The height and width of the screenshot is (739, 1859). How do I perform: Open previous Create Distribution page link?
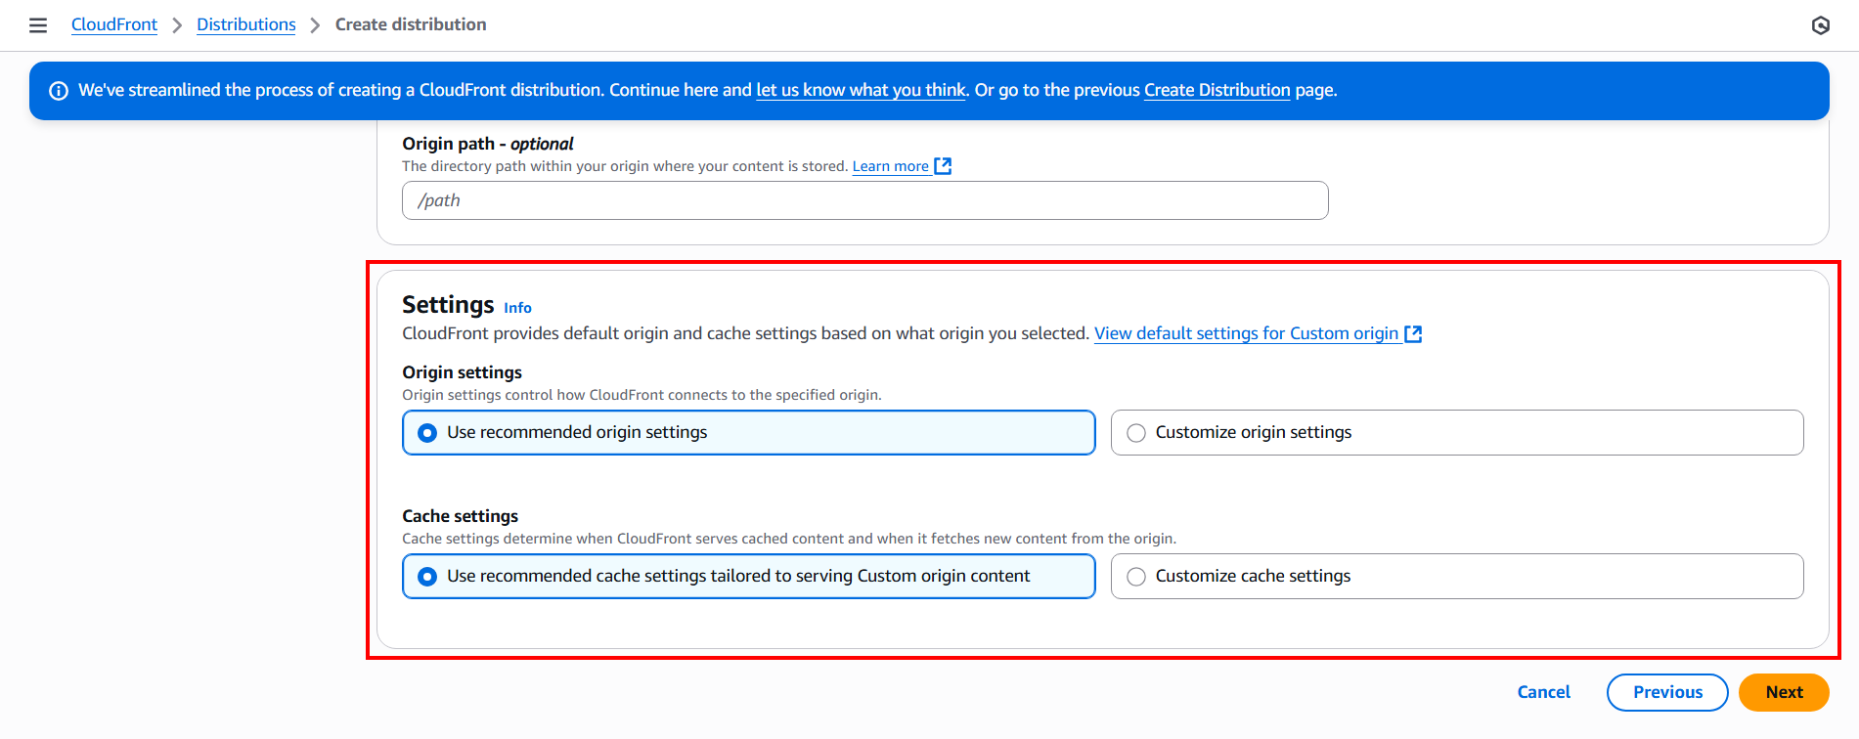tap(1217, 90)
